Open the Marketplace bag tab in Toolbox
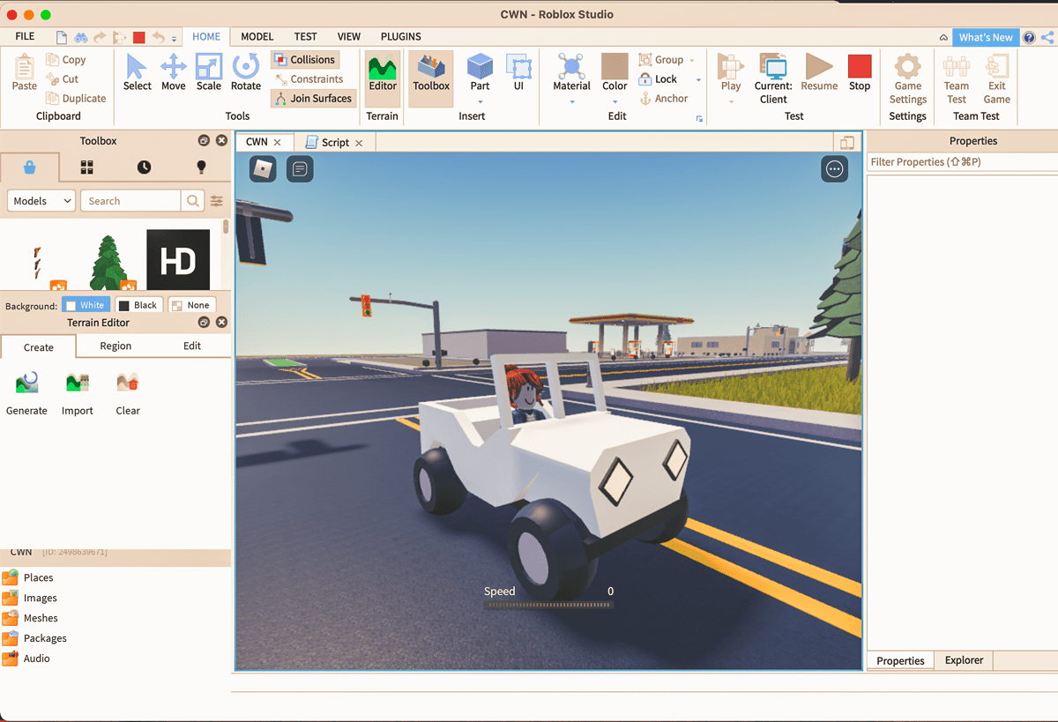The height and width of the screenshot is (722, 1058). (x=30, y=167)
